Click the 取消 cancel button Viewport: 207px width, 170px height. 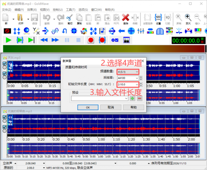pyautogui.click(x=111, y=107)
